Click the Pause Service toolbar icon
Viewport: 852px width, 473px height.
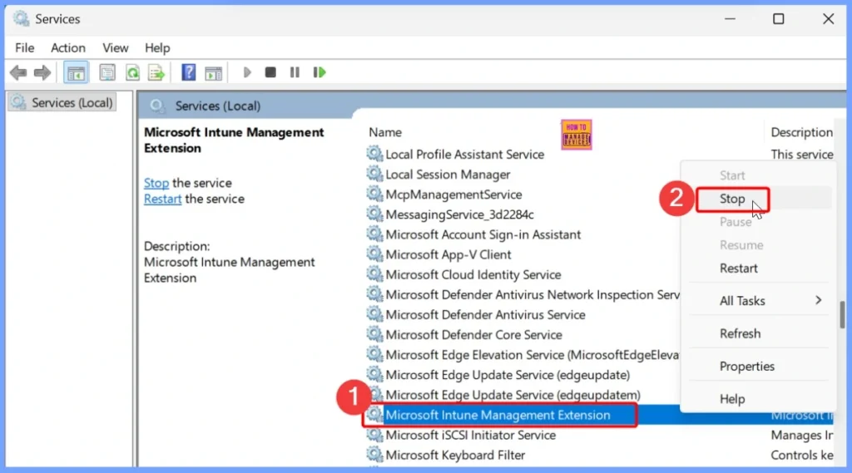pyautogui.click(x=294, y=73)
